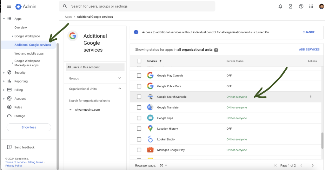Check the Google Trips checkbox
Viewport: 325px width, 170px height.
tap(139, 118)
